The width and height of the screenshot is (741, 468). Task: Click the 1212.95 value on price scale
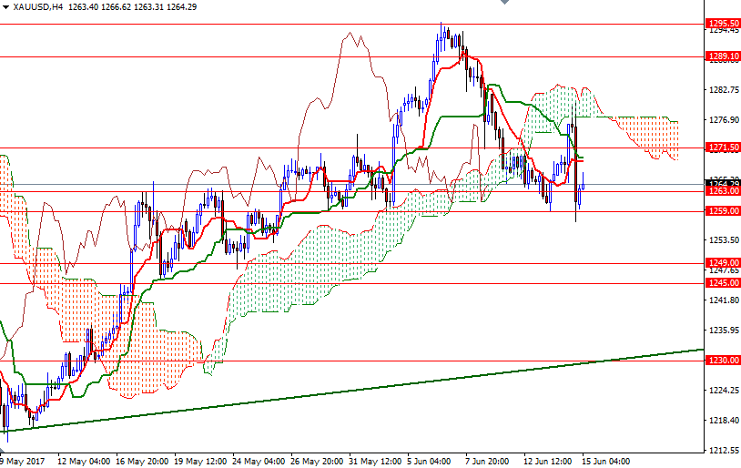722,450
